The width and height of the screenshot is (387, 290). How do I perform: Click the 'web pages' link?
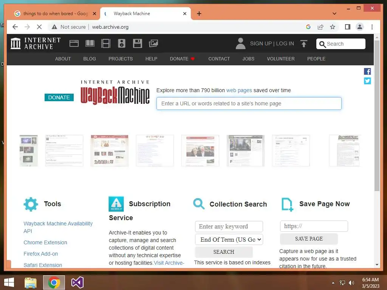(239, 90)
